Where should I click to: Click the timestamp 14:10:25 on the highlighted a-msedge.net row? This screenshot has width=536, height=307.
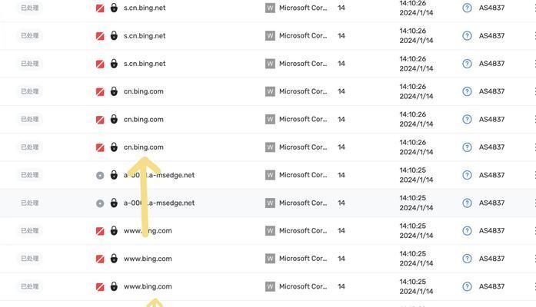pyautogui.click(x=413, y=198)
